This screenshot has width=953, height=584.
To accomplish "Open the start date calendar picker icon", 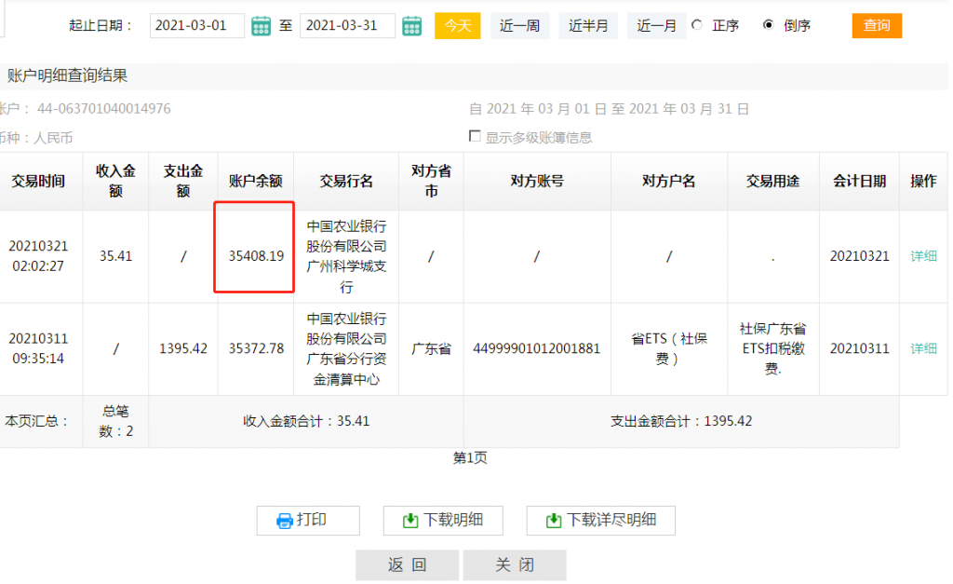I will coord(262,26).
